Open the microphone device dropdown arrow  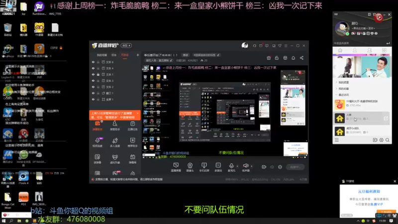pos(237,166)
